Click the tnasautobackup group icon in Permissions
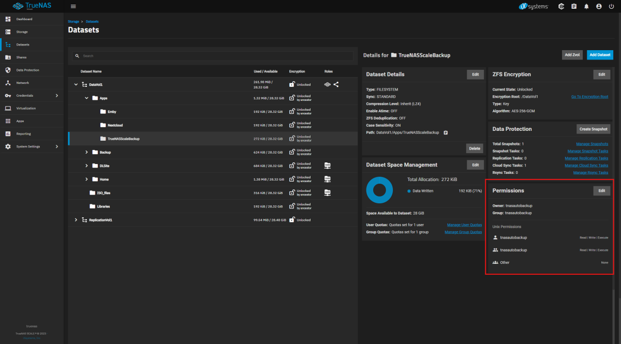This screenshot has width=621, height=344. 495,250
